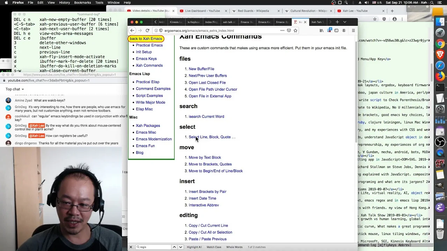Expand the Top chat dropdown

pyautogui.click(x=15, y=89)
